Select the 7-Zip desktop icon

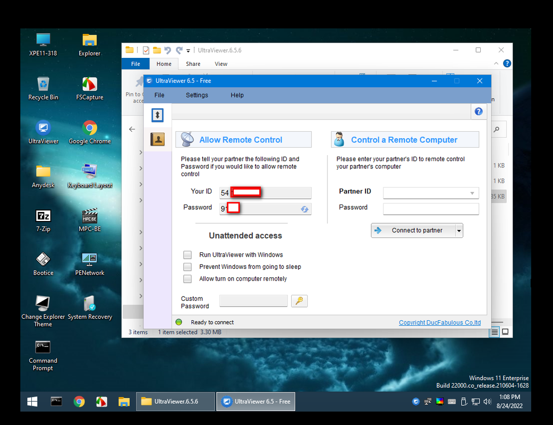43,220
